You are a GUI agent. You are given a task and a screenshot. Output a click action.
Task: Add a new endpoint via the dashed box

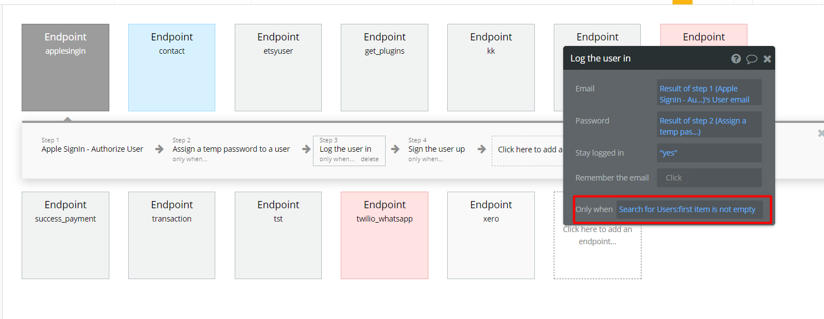pos(598,235)
